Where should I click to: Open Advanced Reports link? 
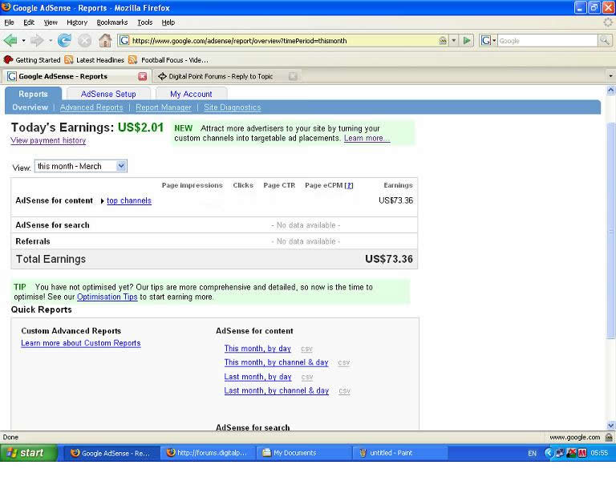(x=91, y=107)
